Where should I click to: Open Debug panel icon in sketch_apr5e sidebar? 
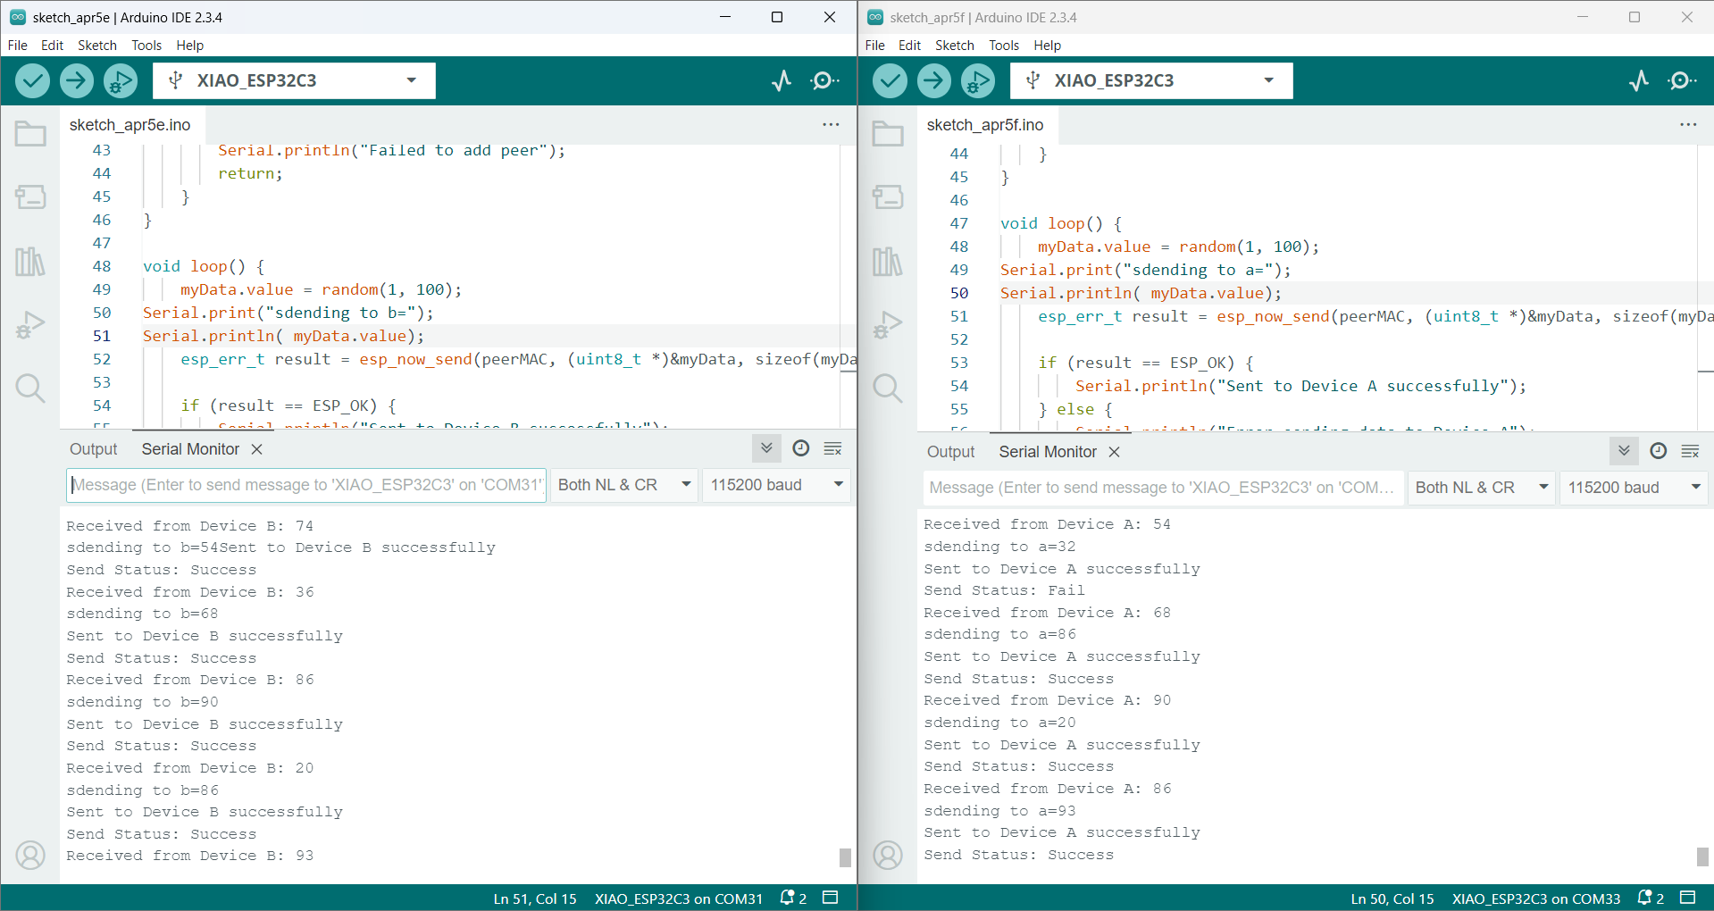(30, 324)
